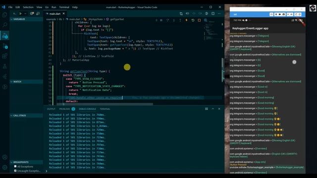Uncheck the Uncaught Exceptions breakpoint

[15, 171]
